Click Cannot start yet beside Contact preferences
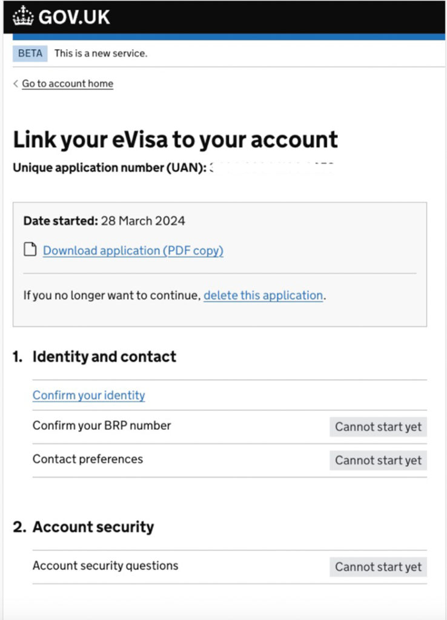Image resolution: width=447 pixels, height=620 pixels. coord(378,460)
